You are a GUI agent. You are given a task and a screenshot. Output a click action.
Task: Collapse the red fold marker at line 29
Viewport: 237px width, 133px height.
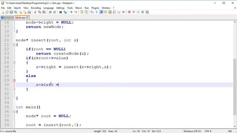pos(14,80)
